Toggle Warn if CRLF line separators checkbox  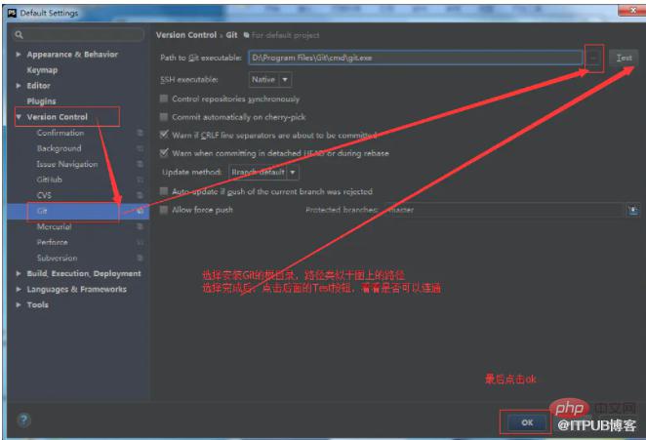[x=164, y=135]
